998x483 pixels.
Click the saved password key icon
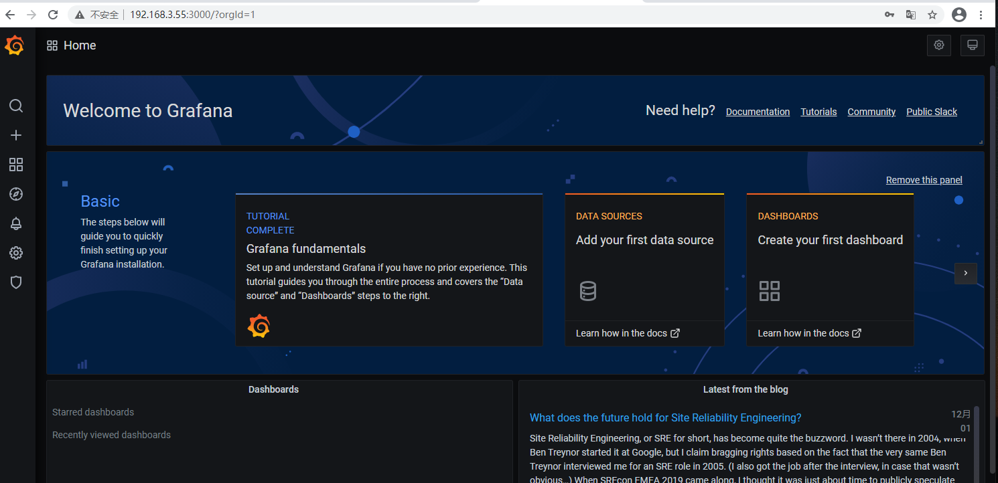pyautogui.click(x=889, y=15)
